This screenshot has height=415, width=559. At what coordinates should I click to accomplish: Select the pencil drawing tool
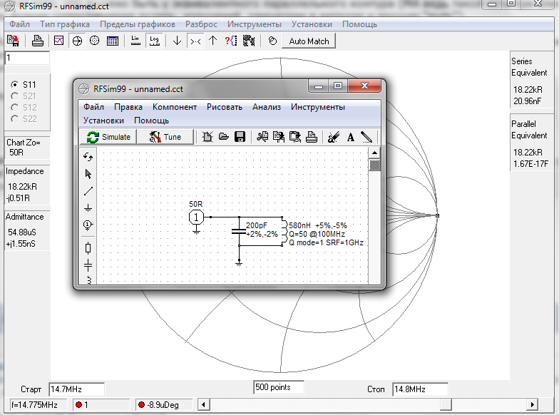coord(366,137)
